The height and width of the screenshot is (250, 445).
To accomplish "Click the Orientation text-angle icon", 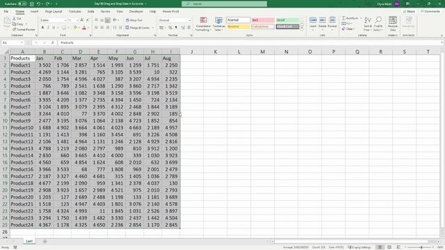I will pos(115,20).
